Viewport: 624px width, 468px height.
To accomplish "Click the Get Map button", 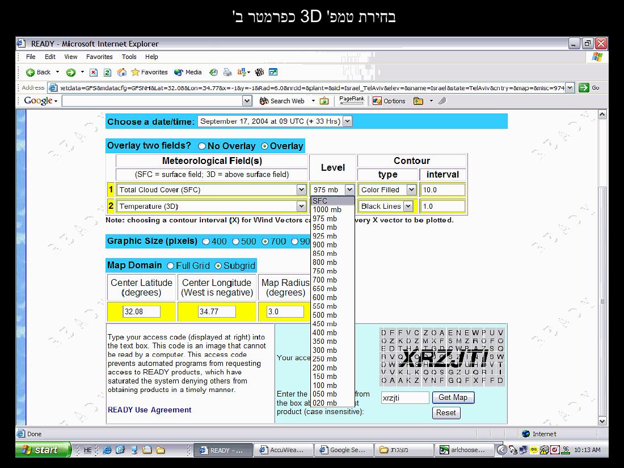I will (x=453, y=398).
